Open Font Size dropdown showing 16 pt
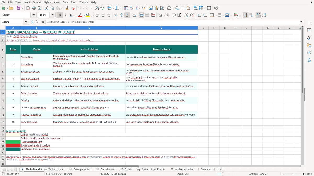Viewport: 314px width, 176px height. [x=52, y=15]
